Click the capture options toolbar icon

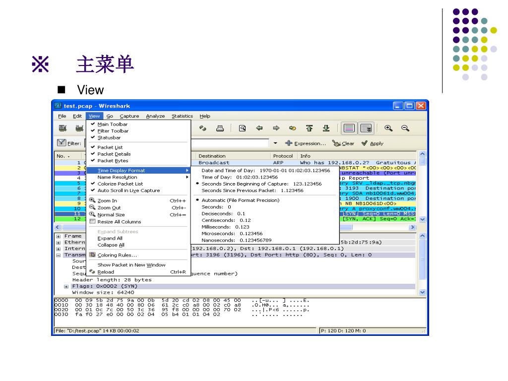pos(79,128)
